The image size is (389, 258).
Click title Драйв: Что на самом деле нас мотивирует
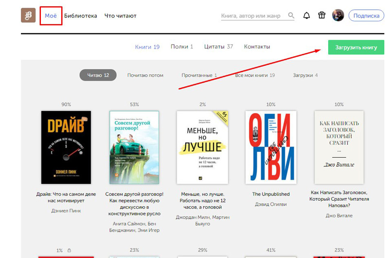66,197
